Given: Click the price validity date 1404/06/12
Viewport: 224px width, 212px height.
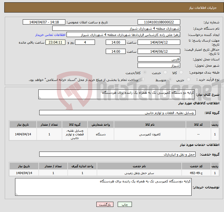Looking at the screenshot, I should pyautogui.click(x=159, y=51).
